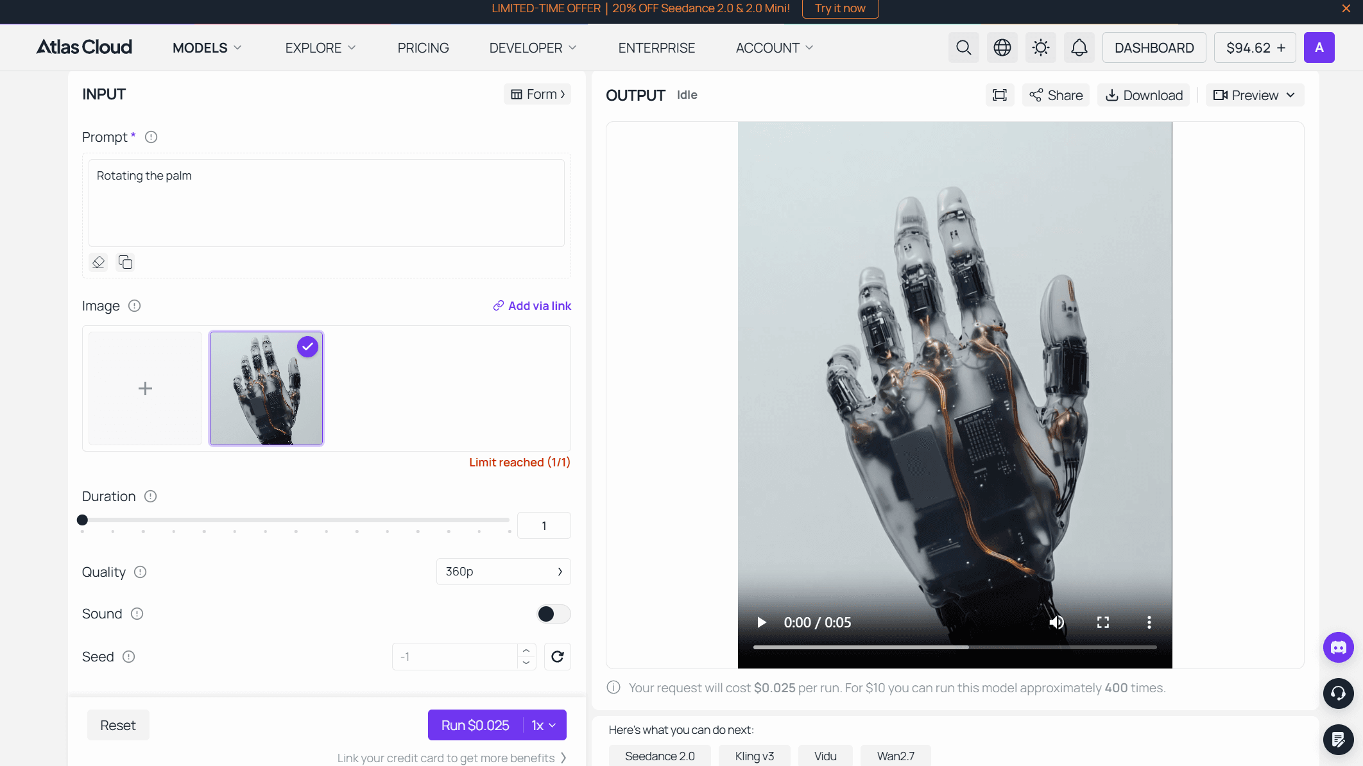Show info icon next to Duration
The image size is (1363, 766).
[150, 497]
